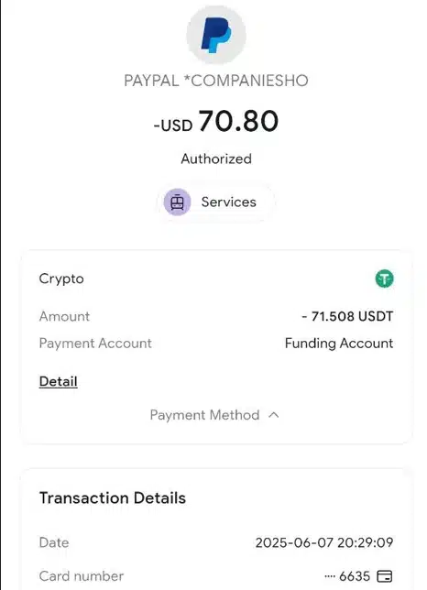
Task: Tap the -USD 70.80 amount
Action: pyautogui.click(x=216, y=121)
